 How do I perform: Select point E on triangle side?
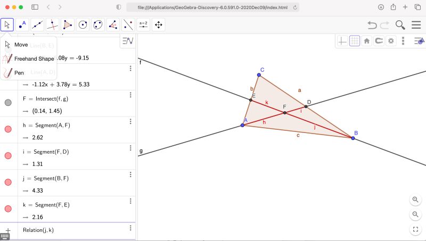[251, 100]
